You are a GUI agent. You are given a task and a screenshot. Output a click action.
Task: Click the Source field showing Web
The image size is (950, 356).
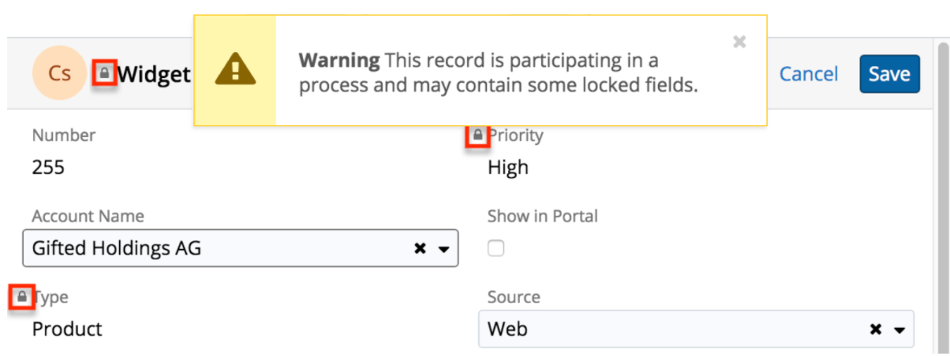(671, 329)
